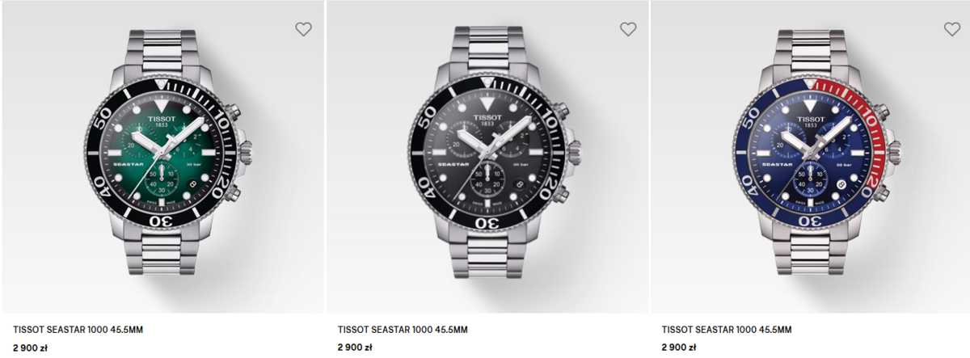Add the green dial Seastar to wishlist
This screenshot has height=358, width=970.
click(x=303, y=30)
